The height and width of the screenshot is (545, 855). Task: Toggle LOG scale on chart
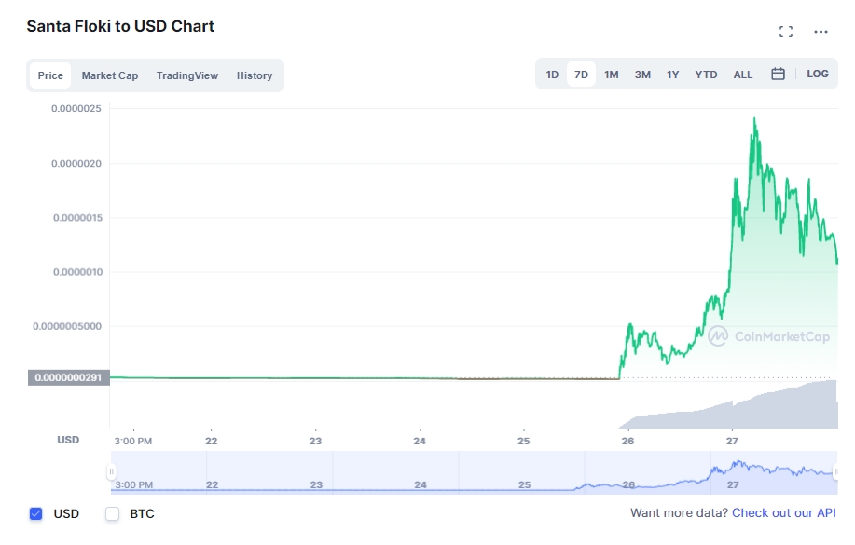click(818, 75)
